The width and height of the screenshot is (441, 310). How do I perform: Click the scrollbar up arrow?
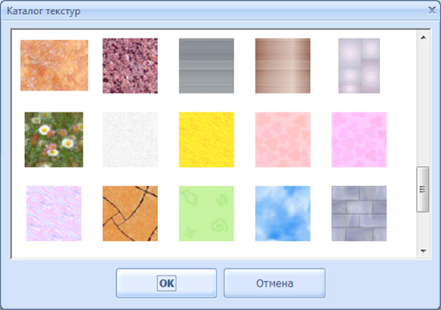tap(423, 38)
